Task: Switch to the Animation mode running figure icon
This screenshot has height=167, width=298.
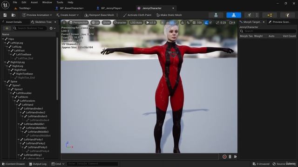Action: click(250, 15)
